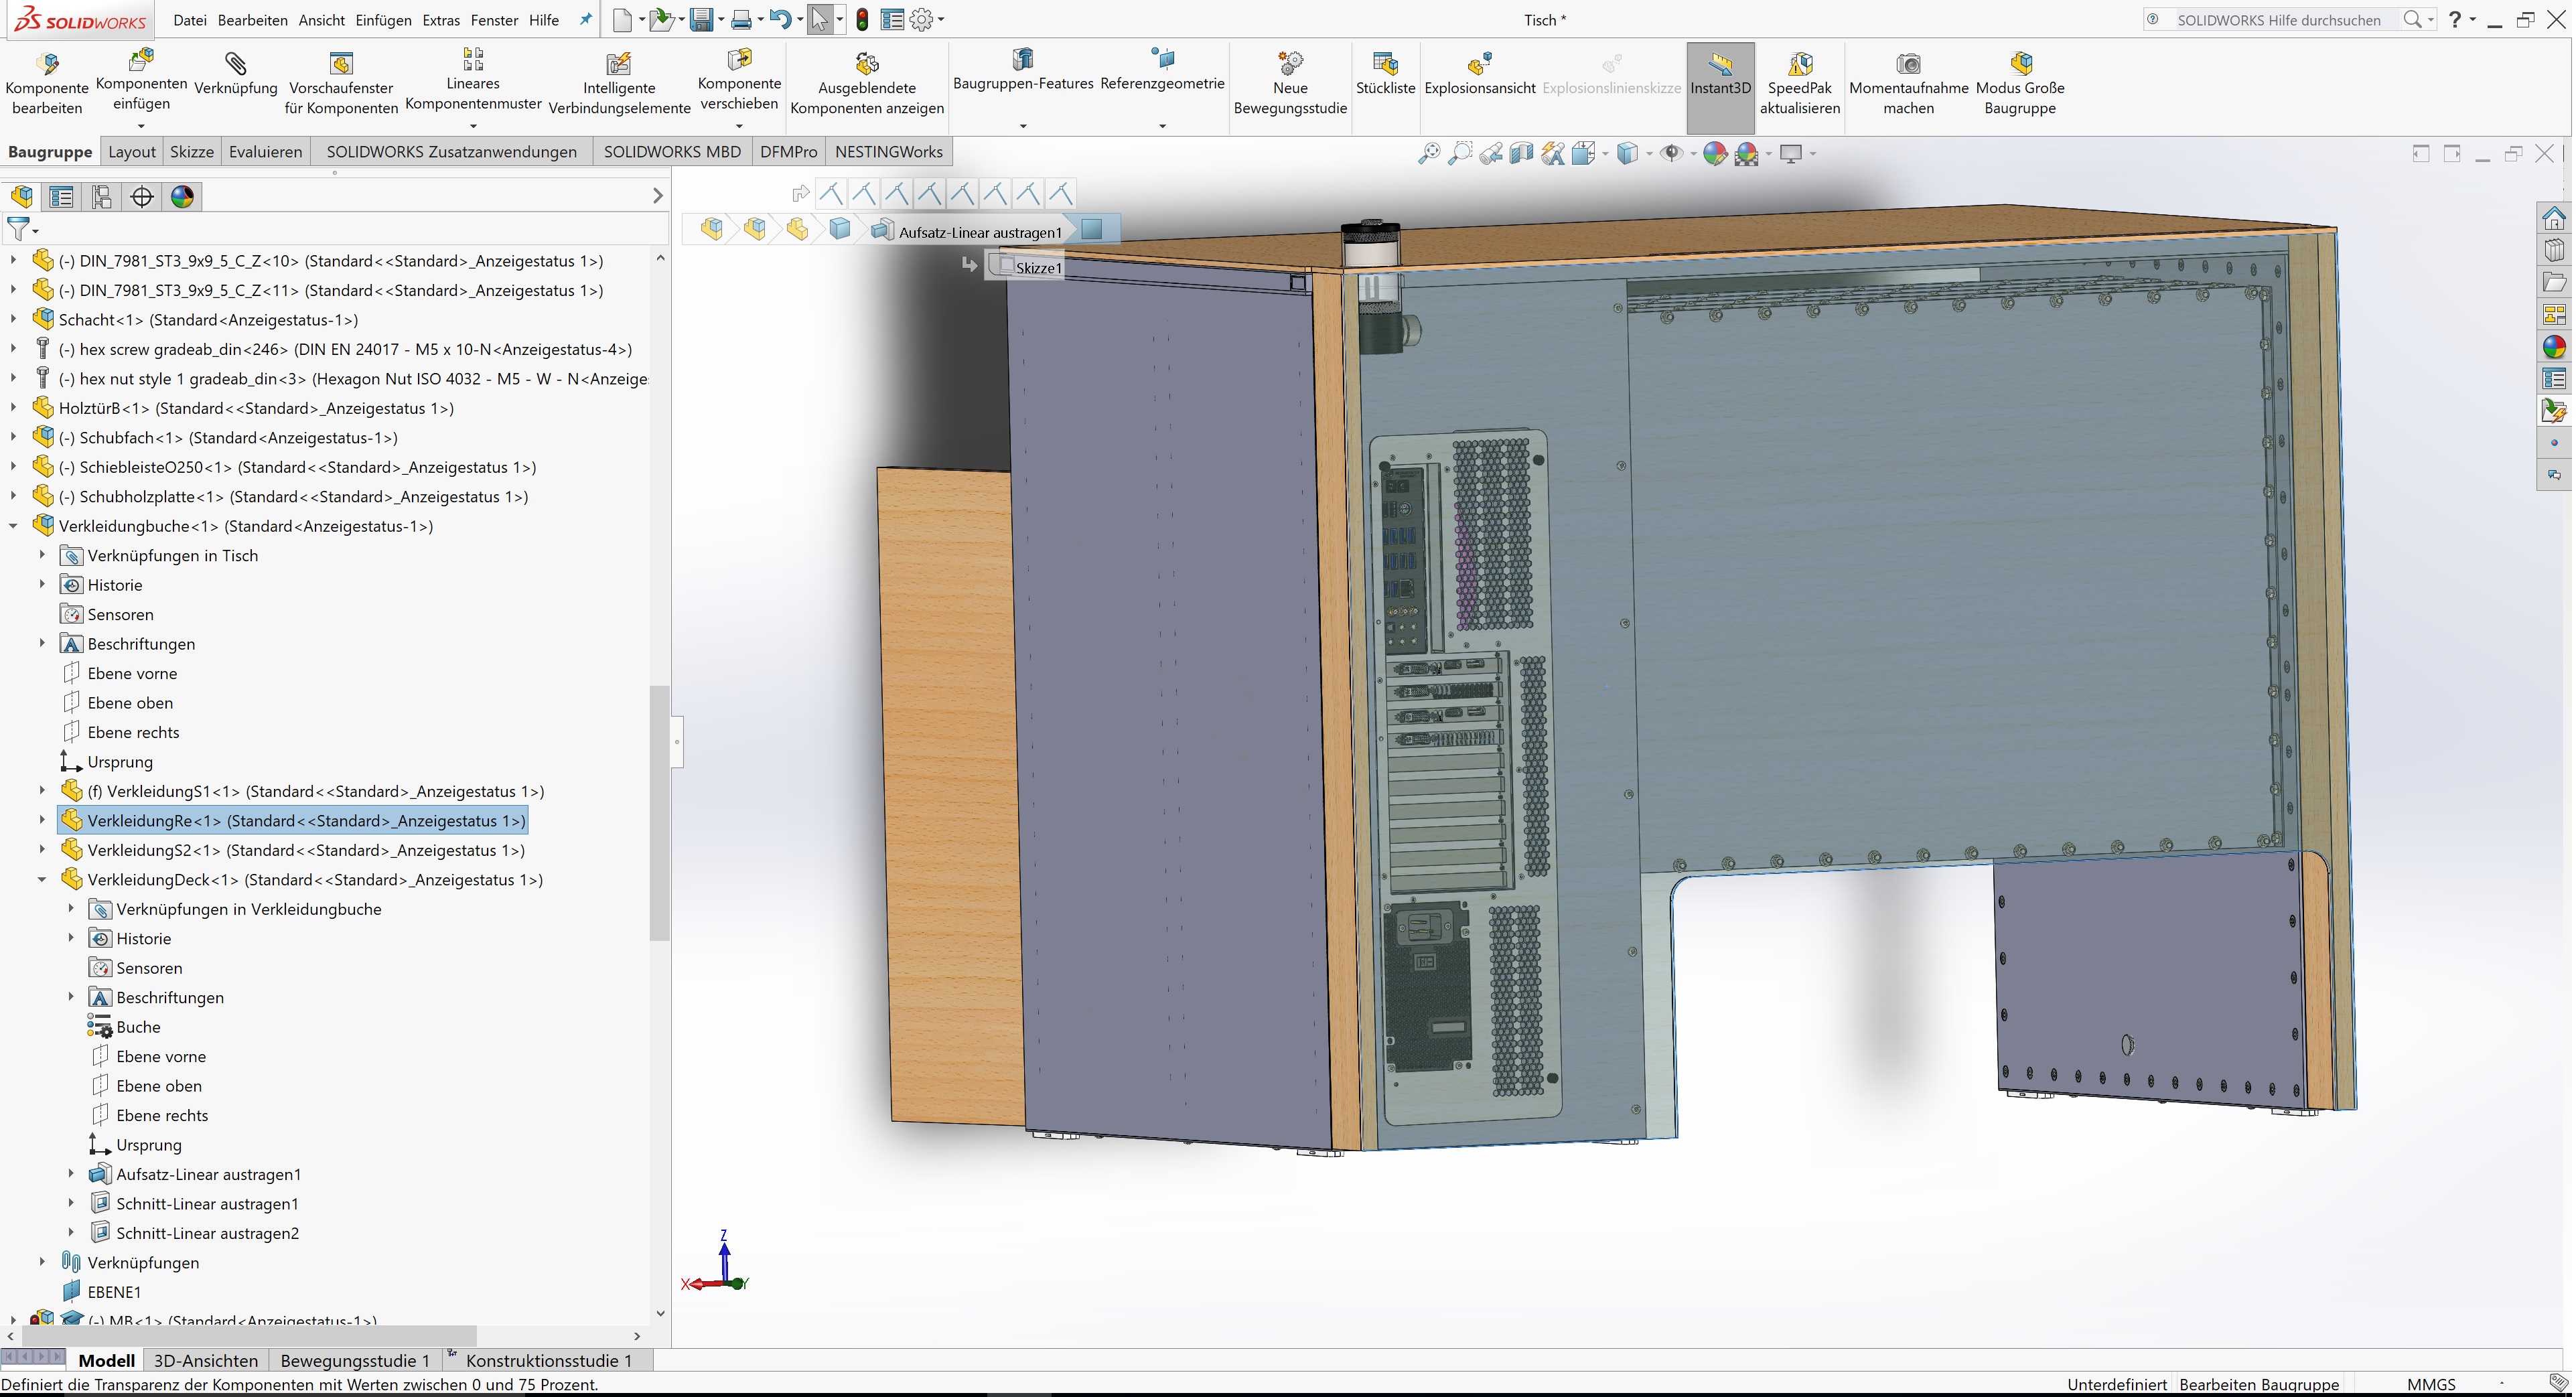2576x1397 pixels.
Task: Open the DimXpertManager crosshair tab icon
Action: [142, 197]
